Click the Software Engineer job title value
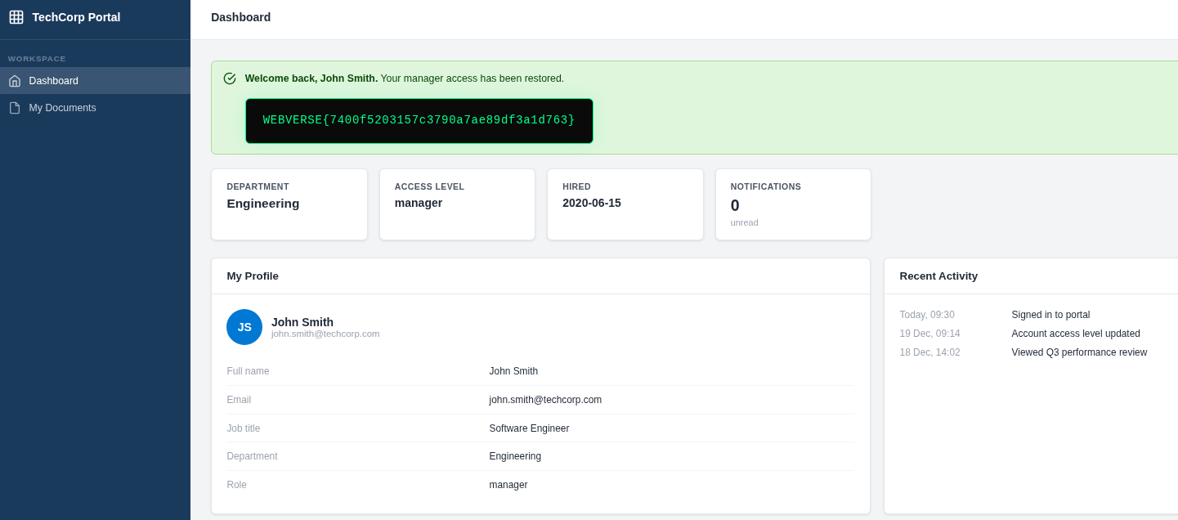1178x520 pixels. [529, 428]
